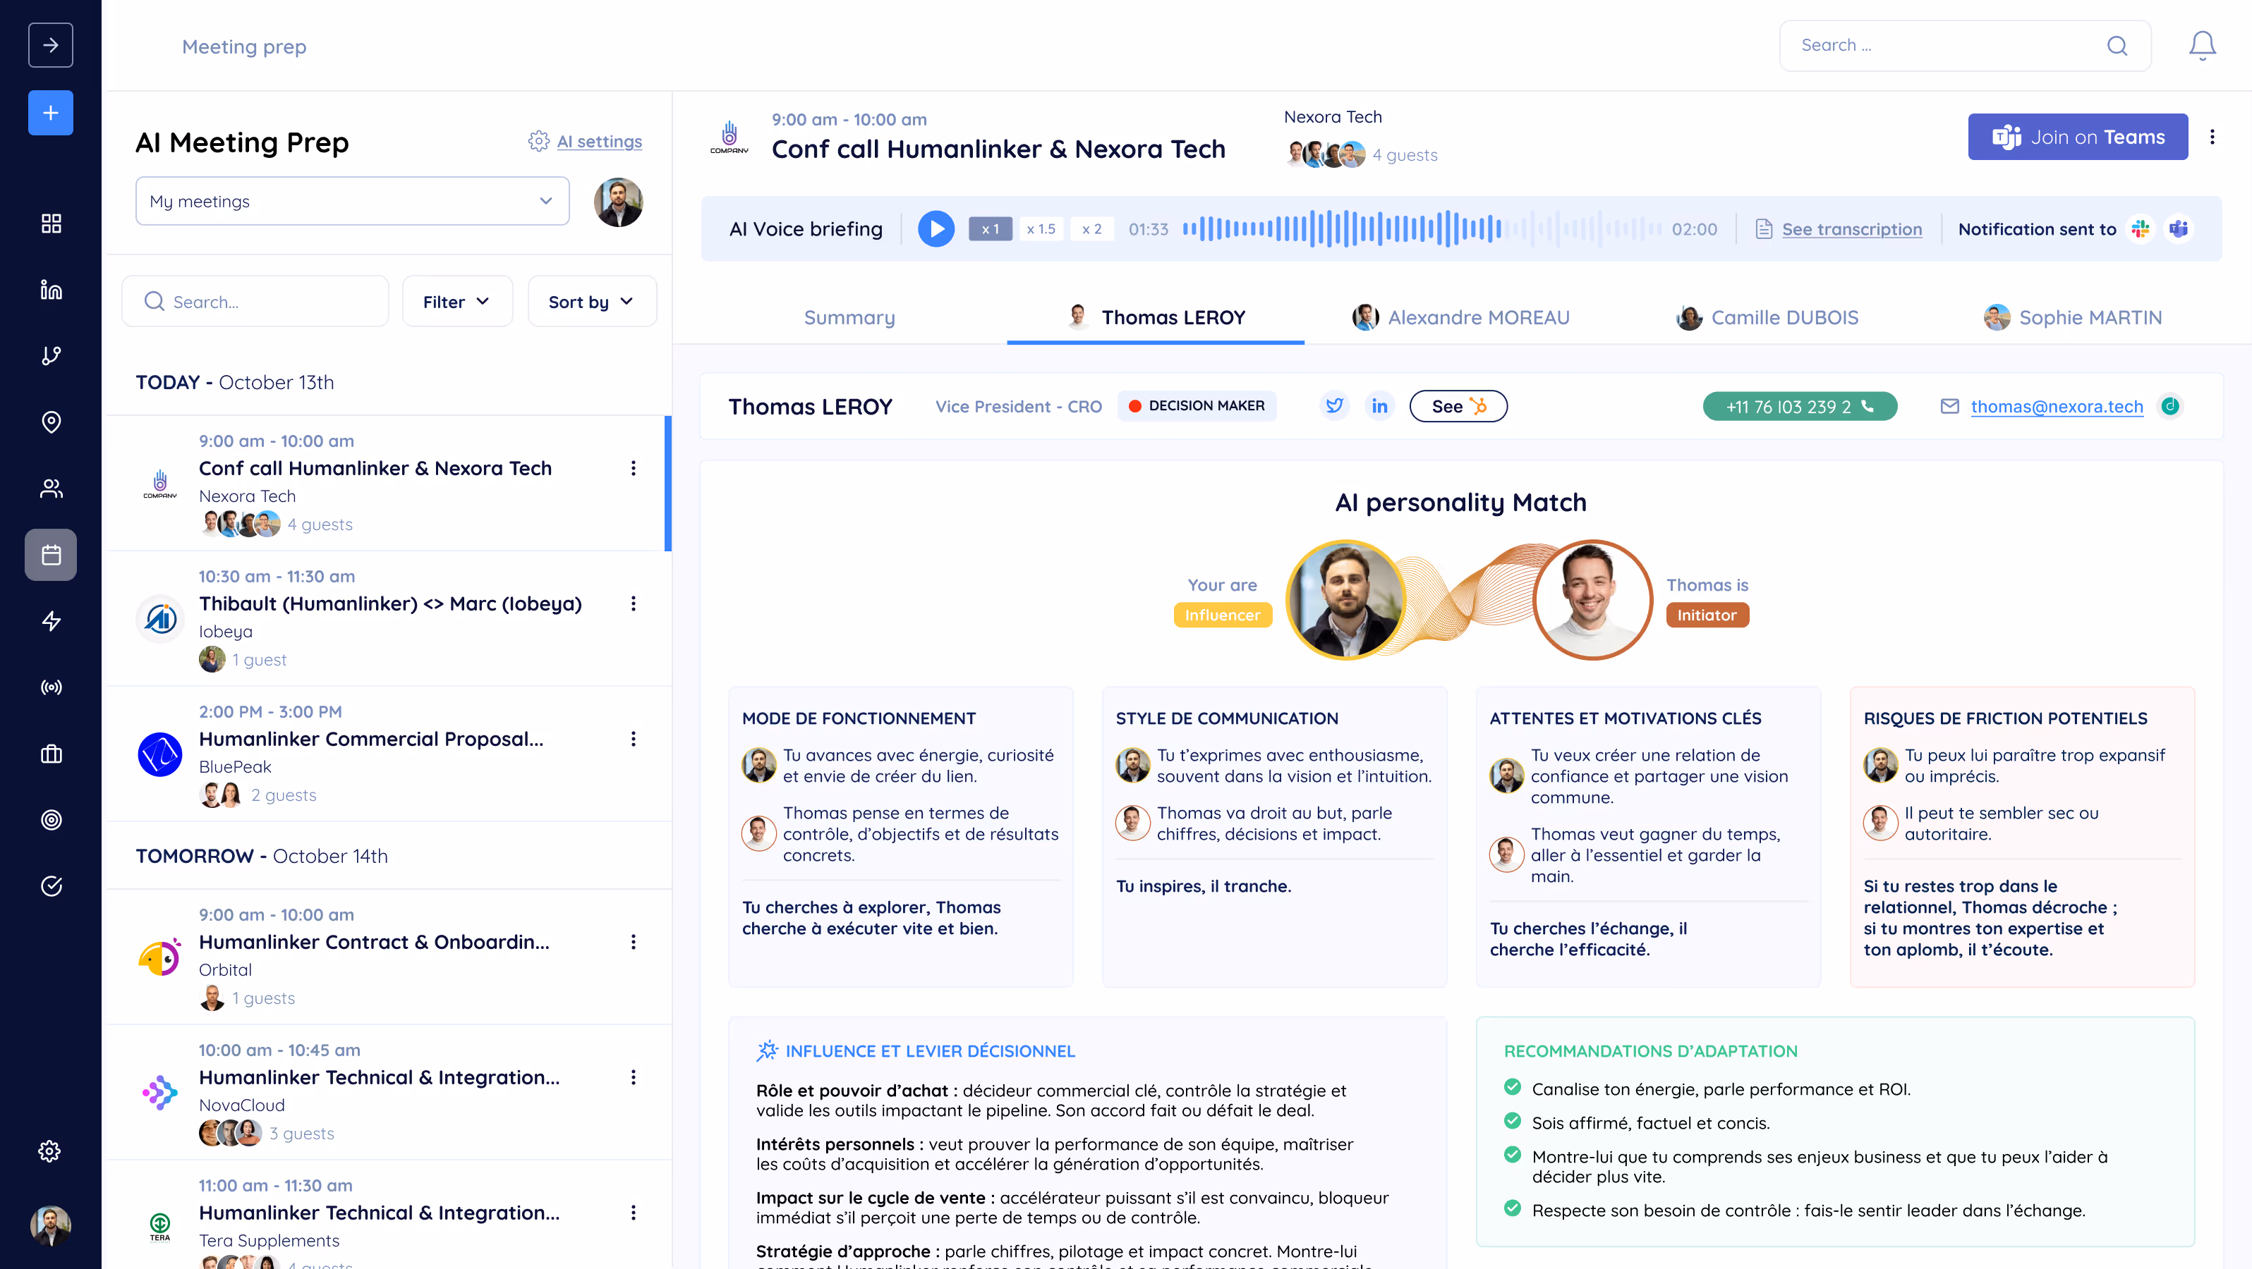Click the blue plus button in sidebar
Screen dimensions: 2252x1269
coord(51,113)
